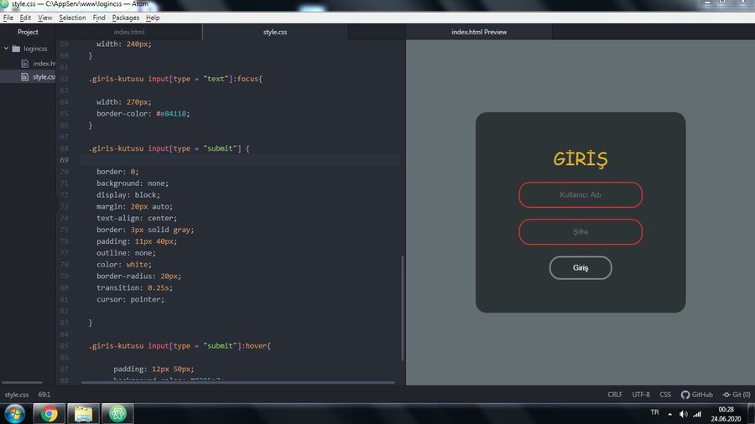This screenshot has width=755, height=424.
Task: Click the 'display: block;' code line
Action: click(128, 195)
